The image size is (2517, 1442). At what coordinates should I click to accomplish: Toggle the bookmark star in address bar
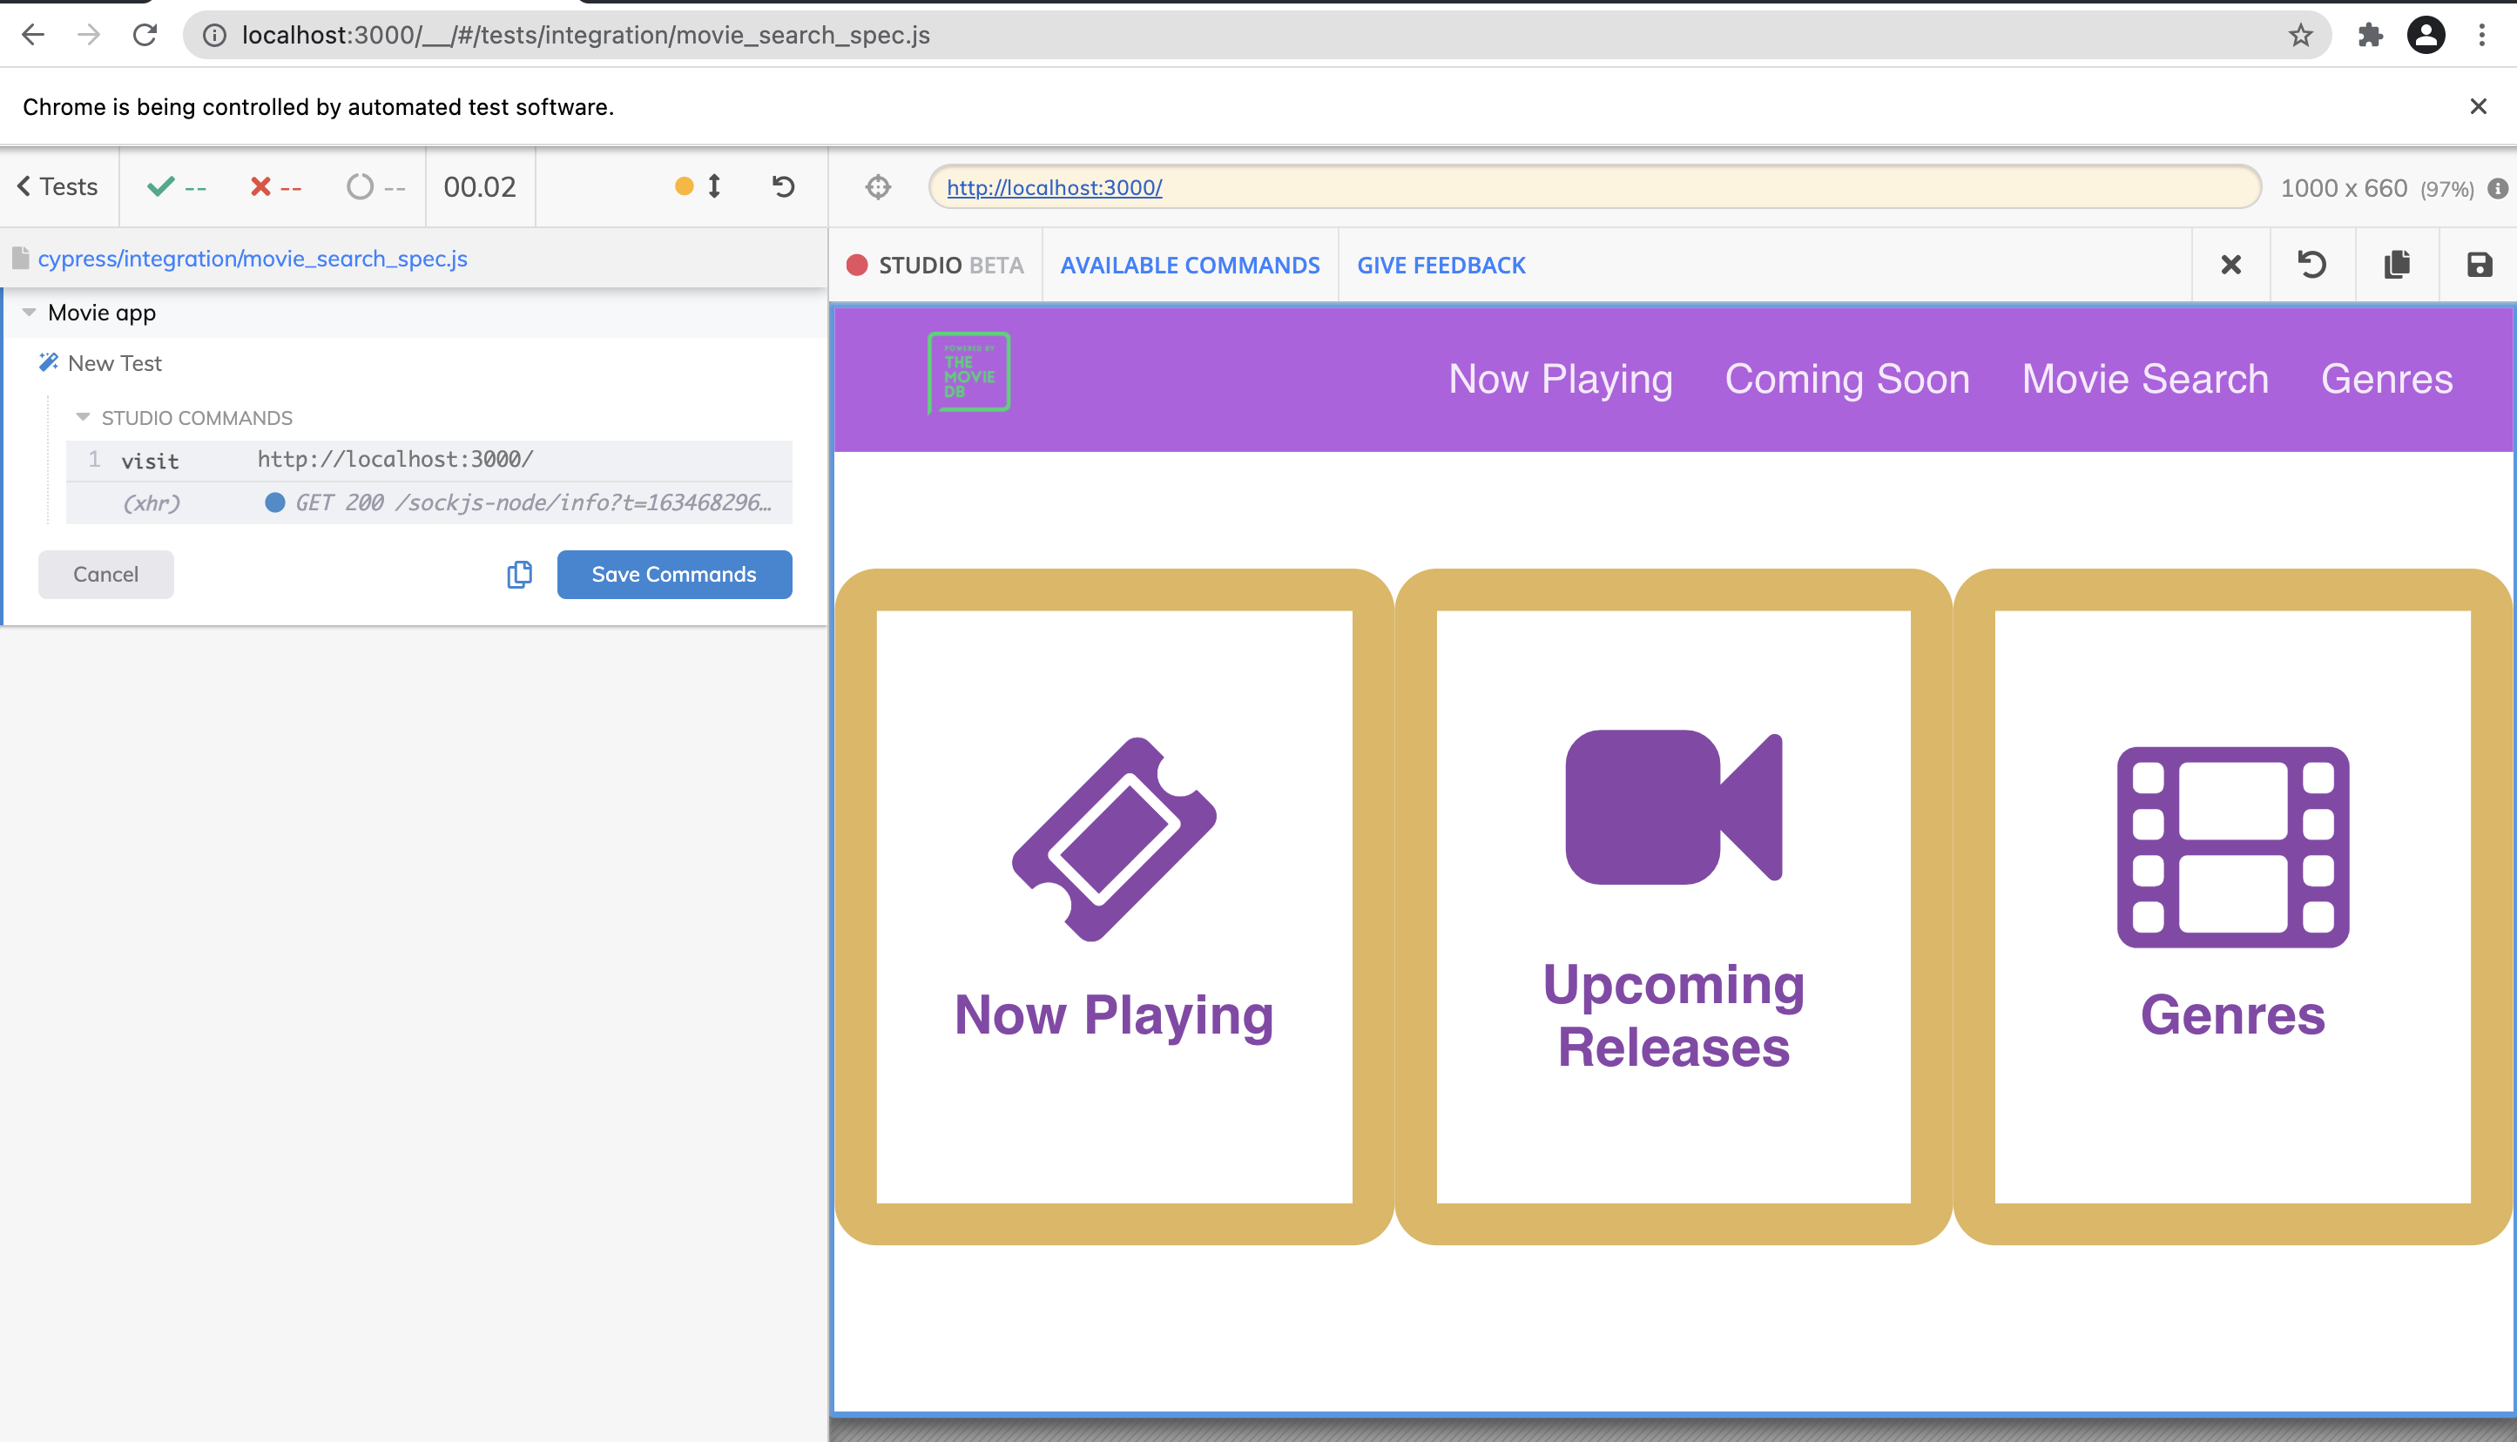(x=2298, y=35)
